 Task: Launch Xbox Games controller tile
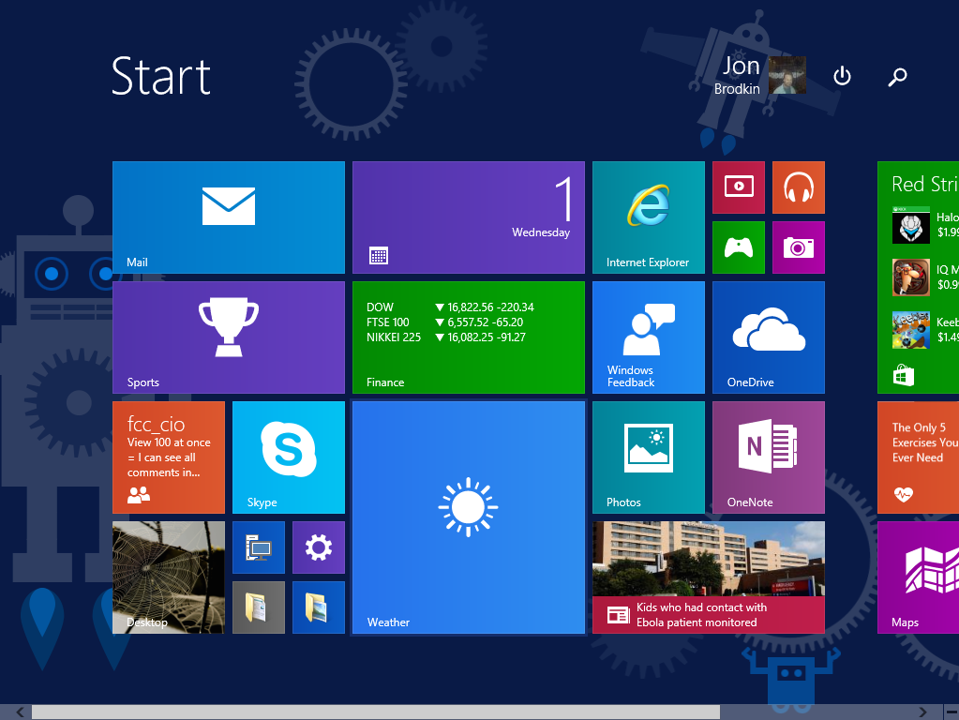[x=738, y=247]
